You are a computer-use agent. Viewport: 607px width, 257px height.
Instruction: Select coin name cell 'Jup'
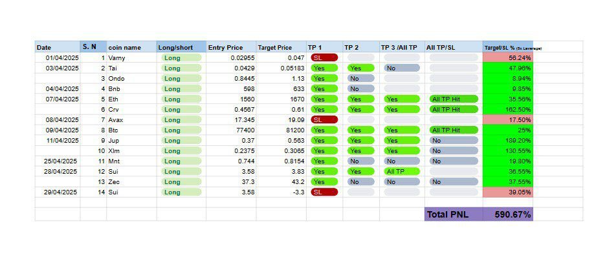[131, 140]
